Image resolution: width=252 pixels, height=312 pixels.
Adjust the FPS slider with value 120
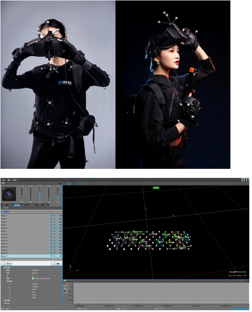[x=58, y=194]
